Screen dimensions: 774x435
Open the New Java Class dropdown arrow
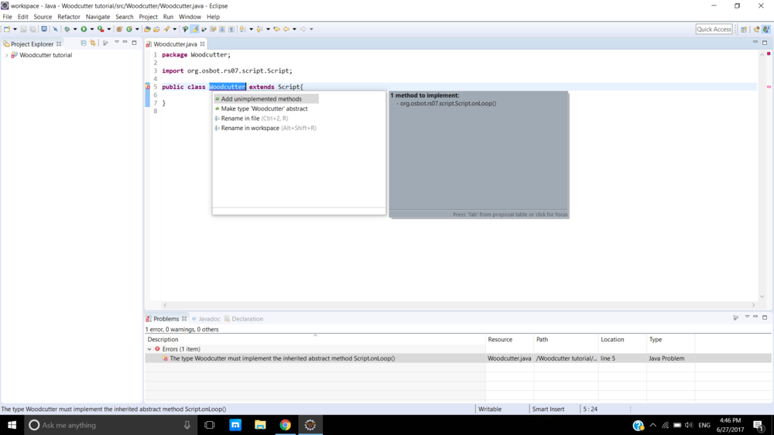pos(137,29)
